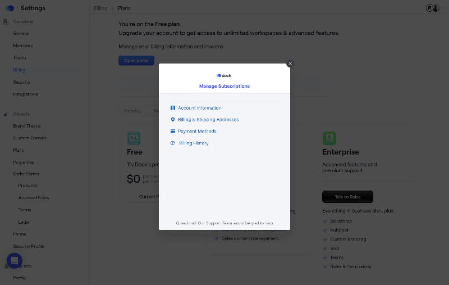Image resolution: width=449 pixels, height=285 pixels.
Task: Open General company settings
Action: click(21, 33)
